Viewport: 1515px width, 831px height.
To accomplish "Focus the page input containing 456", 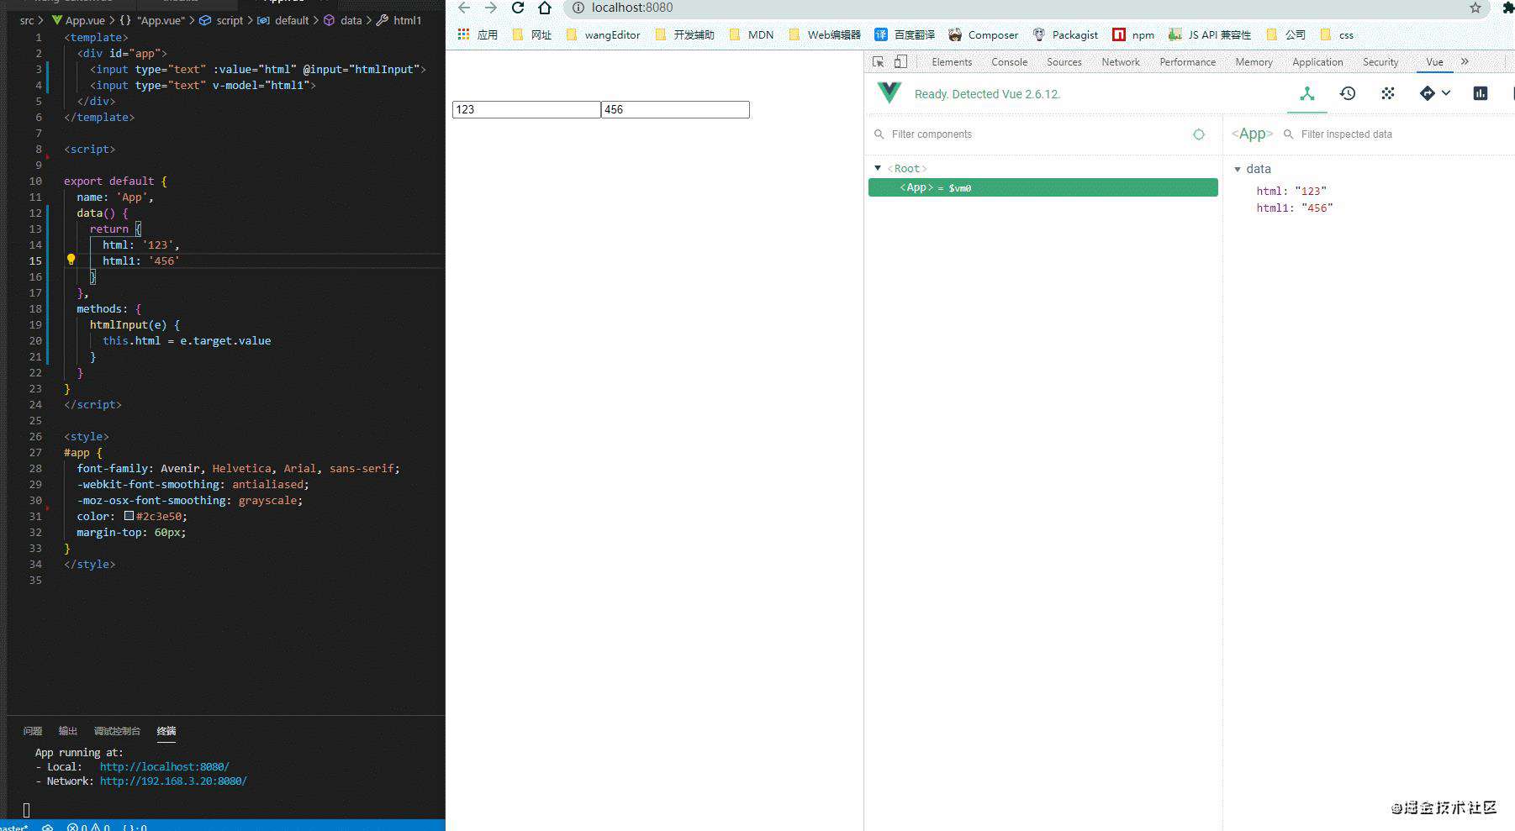I will [x=675, y=109].
